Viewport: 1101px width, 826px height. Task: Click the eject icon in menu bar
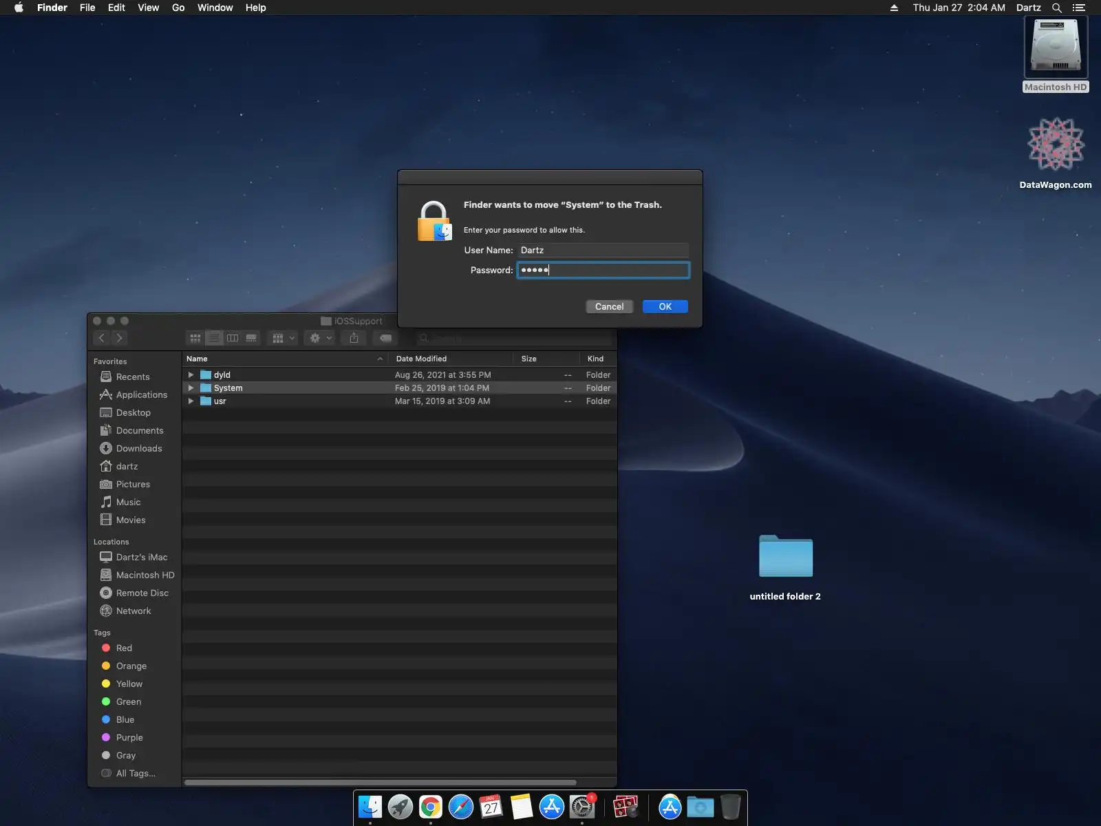pyautogui.click(x=894, y=8)
